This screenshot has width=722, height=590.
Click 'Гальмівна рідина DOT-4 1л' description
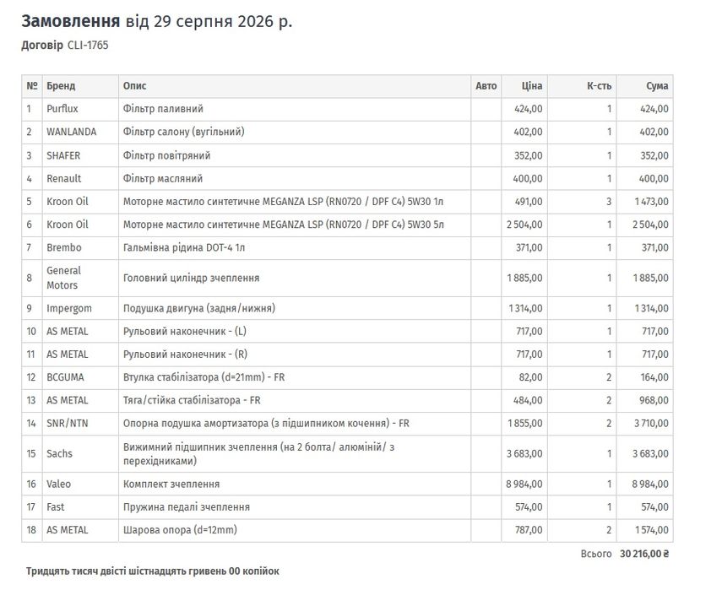184,247
